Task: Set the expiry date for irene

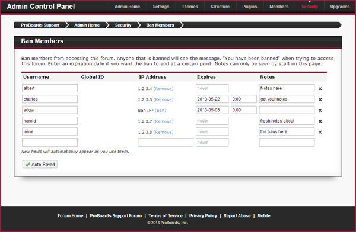Action: click(x=212, y=131)
